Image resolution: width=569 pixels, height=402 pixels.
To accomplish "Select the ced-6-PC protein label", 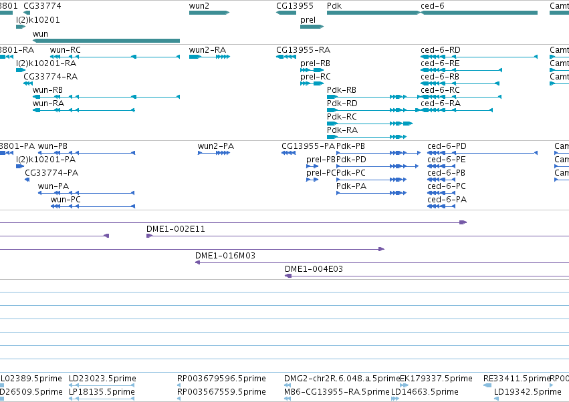I will click(447, 186).
